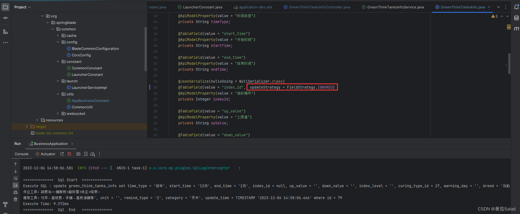Click the project tree scrollbar
Image resolution: width=520 pixels, height=214 pixels.
click(x=146, y=49)
